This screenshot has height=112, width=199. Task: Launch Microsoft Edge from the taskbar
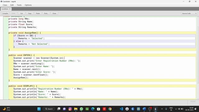coord(93,109)
